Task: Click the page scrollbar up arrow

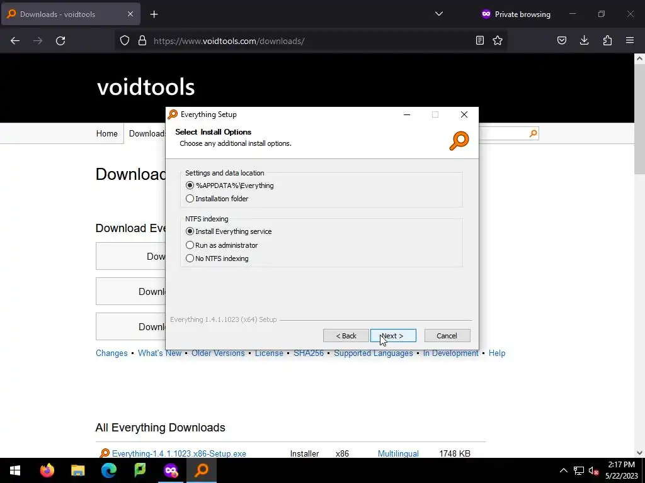Action: pyautogui.click(x=639, y=58)
